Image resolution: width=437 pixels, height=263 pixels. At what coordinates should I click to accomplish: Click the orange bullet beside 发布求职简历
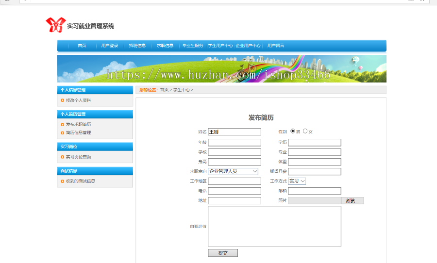(63, 125)
